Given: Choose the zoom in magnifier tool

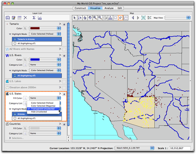Looking at the screenshot, I should pyautogui.click(x=95, y=18).
